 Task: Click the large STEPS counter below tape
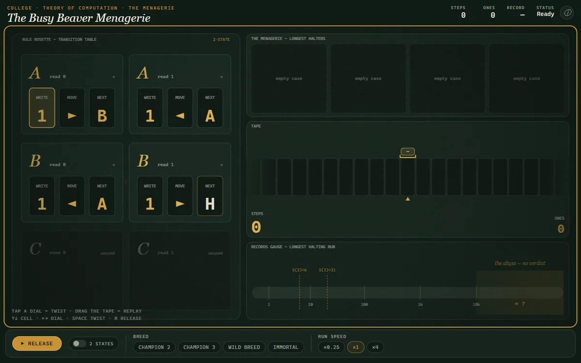click(x=256, y=227)
